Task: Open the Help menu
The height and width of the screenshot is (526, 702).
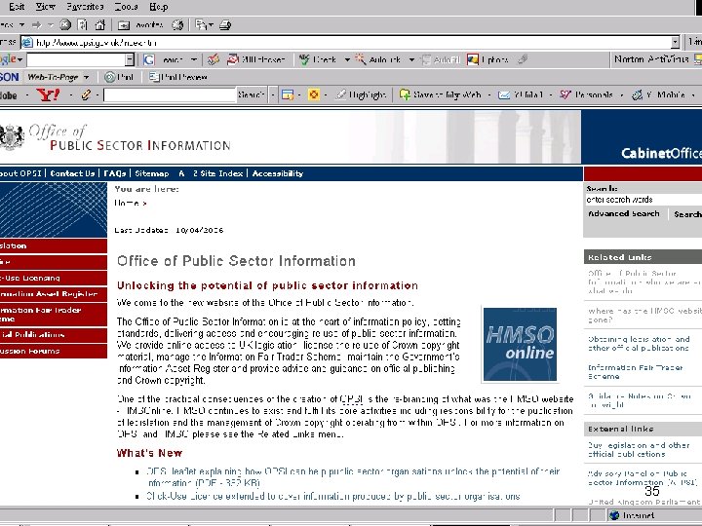Action: (x=159, y=7)
